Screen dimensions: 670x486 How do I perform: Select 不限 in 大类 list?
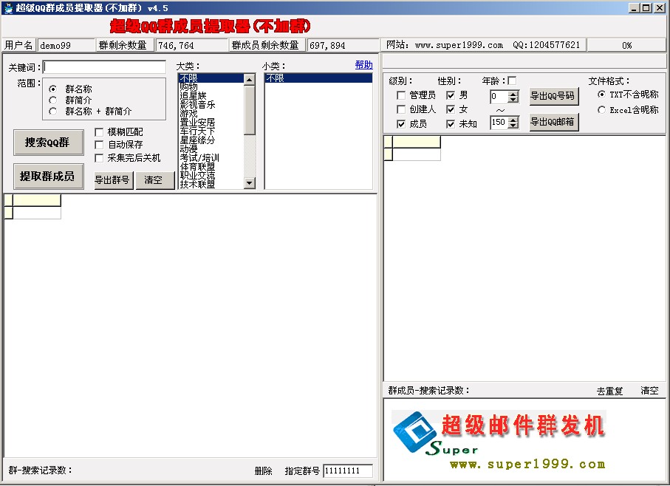[x=211, y=78]
